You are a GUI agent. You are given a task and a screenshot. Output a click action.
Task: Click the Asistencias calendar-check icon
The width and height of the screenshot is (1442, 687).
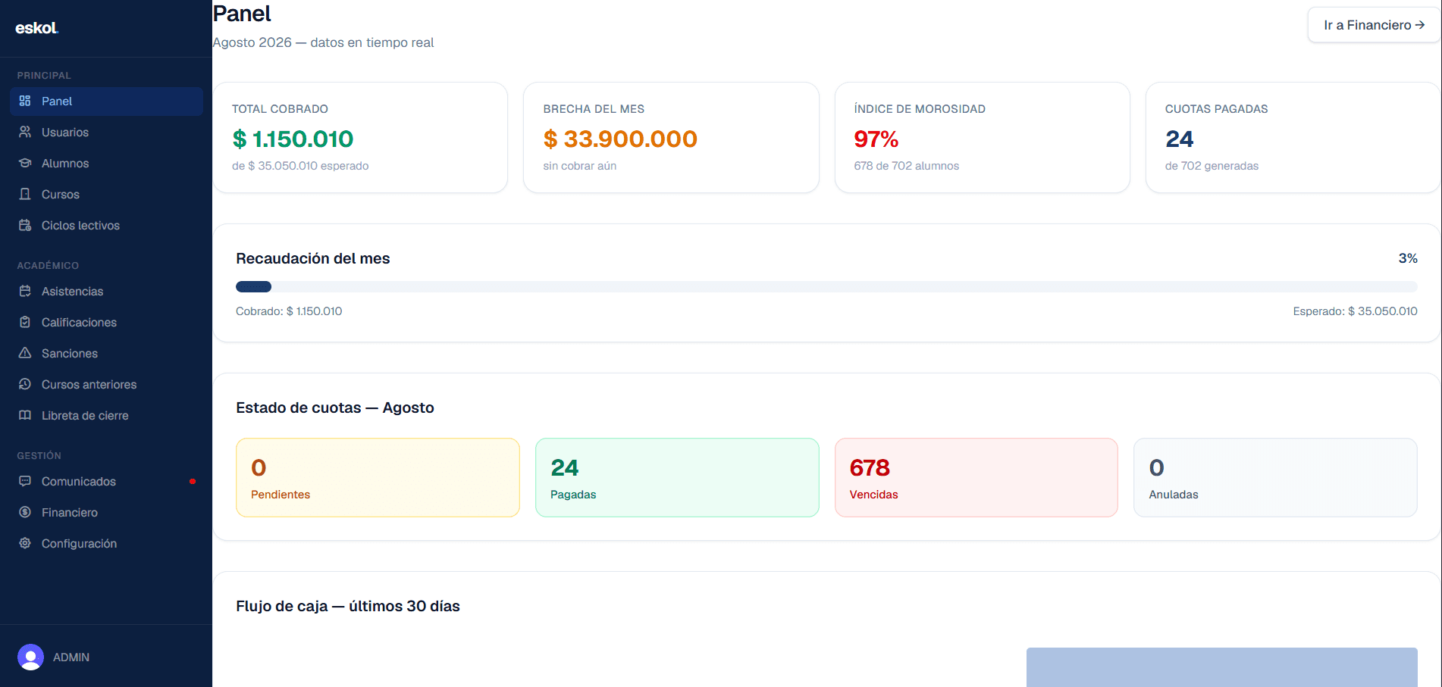tap(25, 291)
